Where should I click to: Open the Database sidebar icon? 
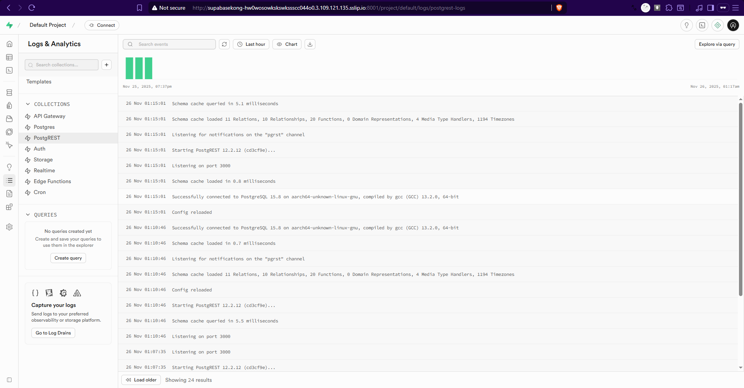(x=9, y=92)
